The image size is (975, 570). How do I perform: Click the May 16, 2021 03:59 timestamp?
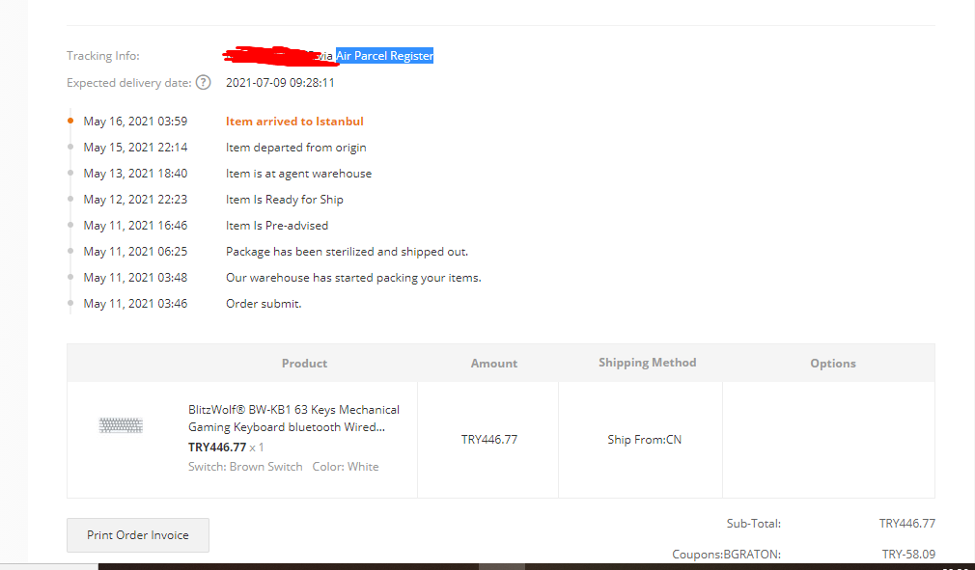pyautogui.click(x=135, y=122)
